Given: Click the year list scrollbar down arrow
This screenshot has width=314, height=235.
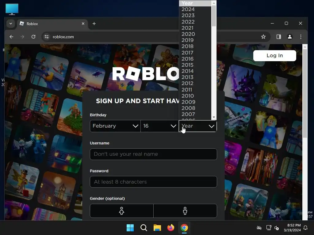Looking at the screenshot, I should (x=214, y=117).
